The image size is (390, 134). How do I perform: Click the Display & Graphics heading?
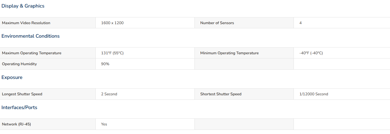click(23, 6)
